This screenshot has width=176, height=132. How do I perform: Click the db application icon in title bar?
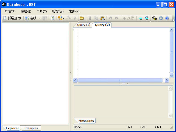point(4,4)
